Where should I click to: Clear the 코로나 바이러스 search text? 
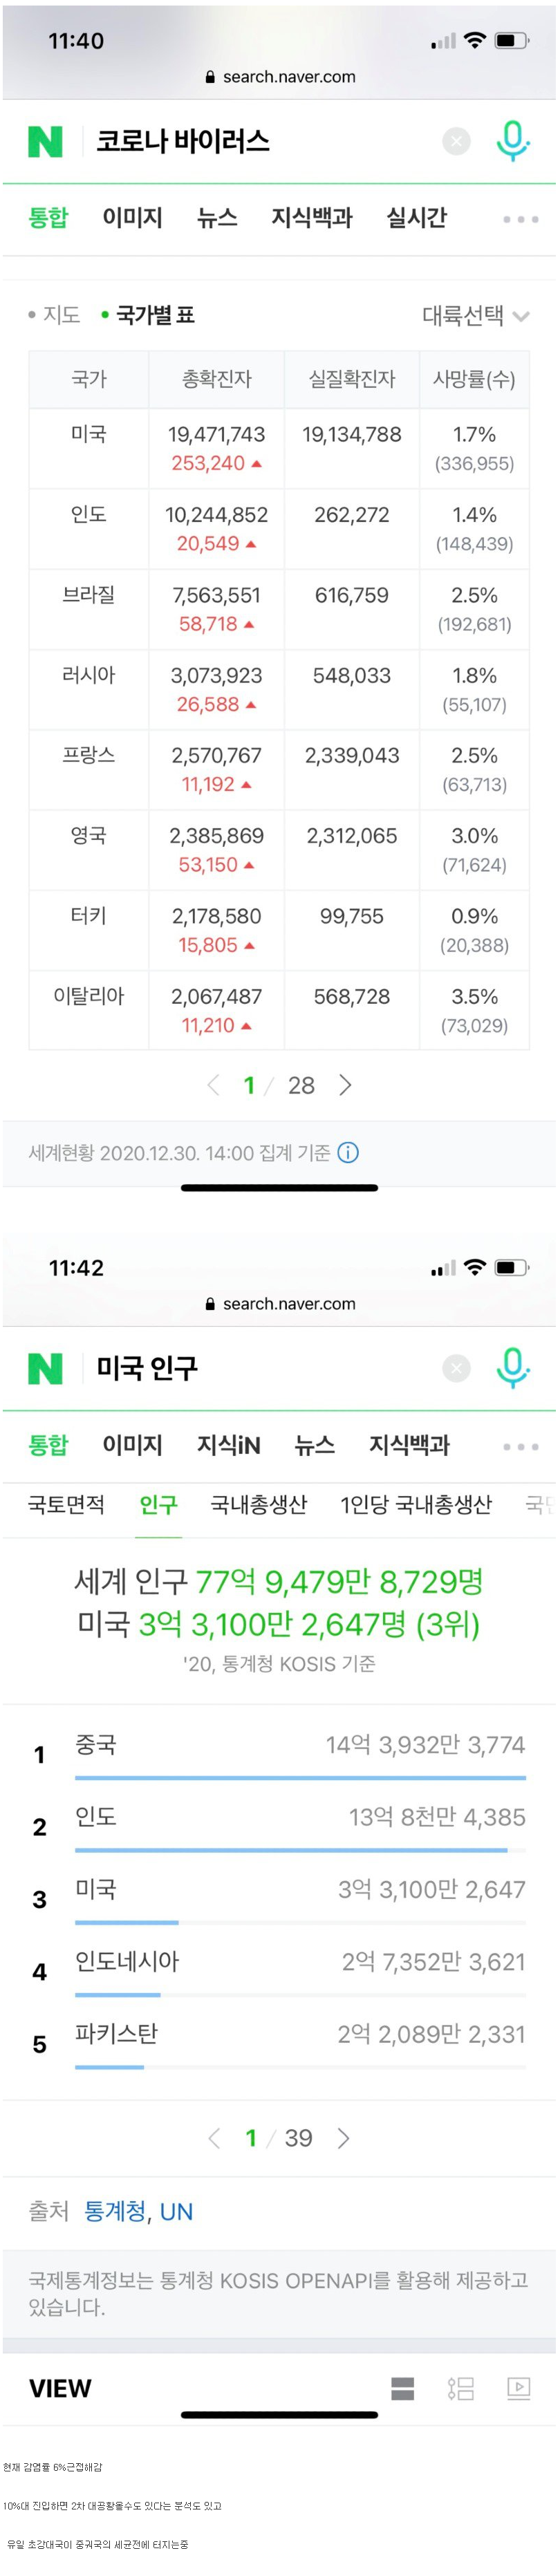click(x=456, y=142)
